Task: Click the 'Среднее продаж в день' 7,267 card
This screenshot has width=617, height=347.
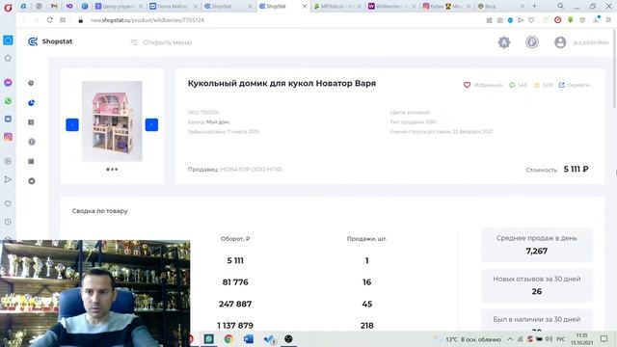Action: (x=537, y=245)
